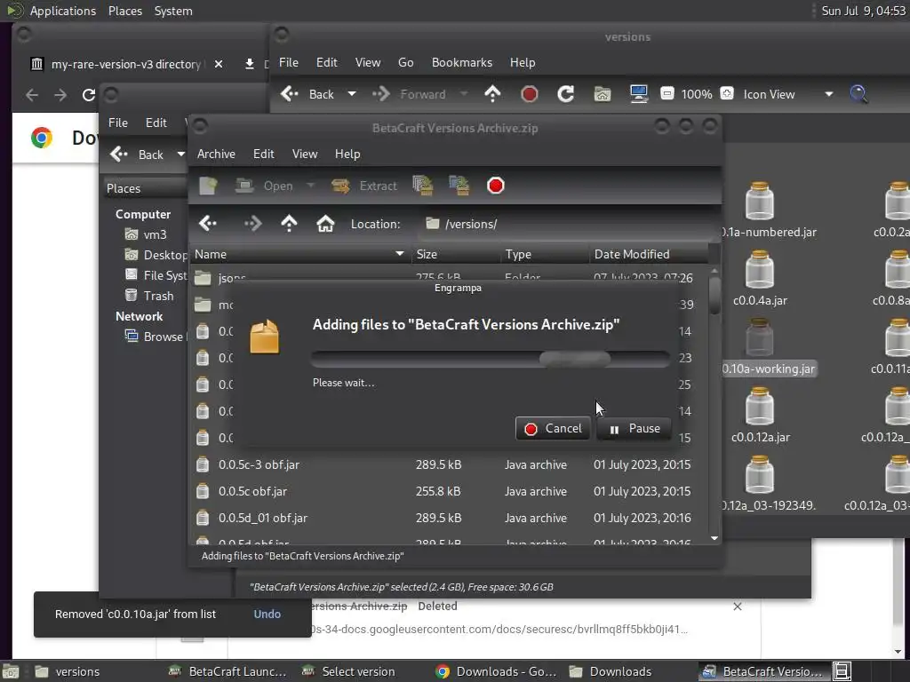Viewport: 910px width, 682px height.
Task: Open Engrampa's Help menu
Action: (x=347, y=154)
